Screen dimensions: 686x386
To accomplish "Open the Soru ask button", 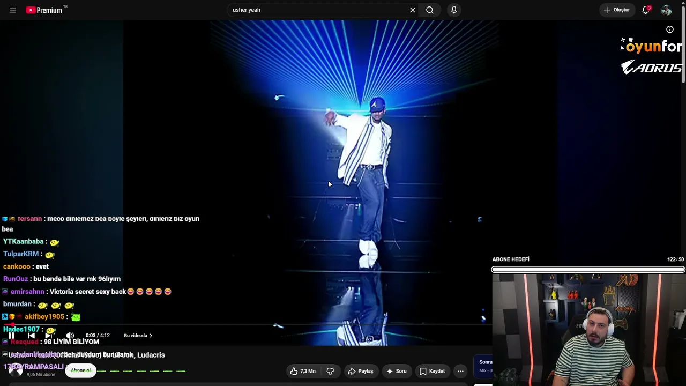I will tap(397, 371).
